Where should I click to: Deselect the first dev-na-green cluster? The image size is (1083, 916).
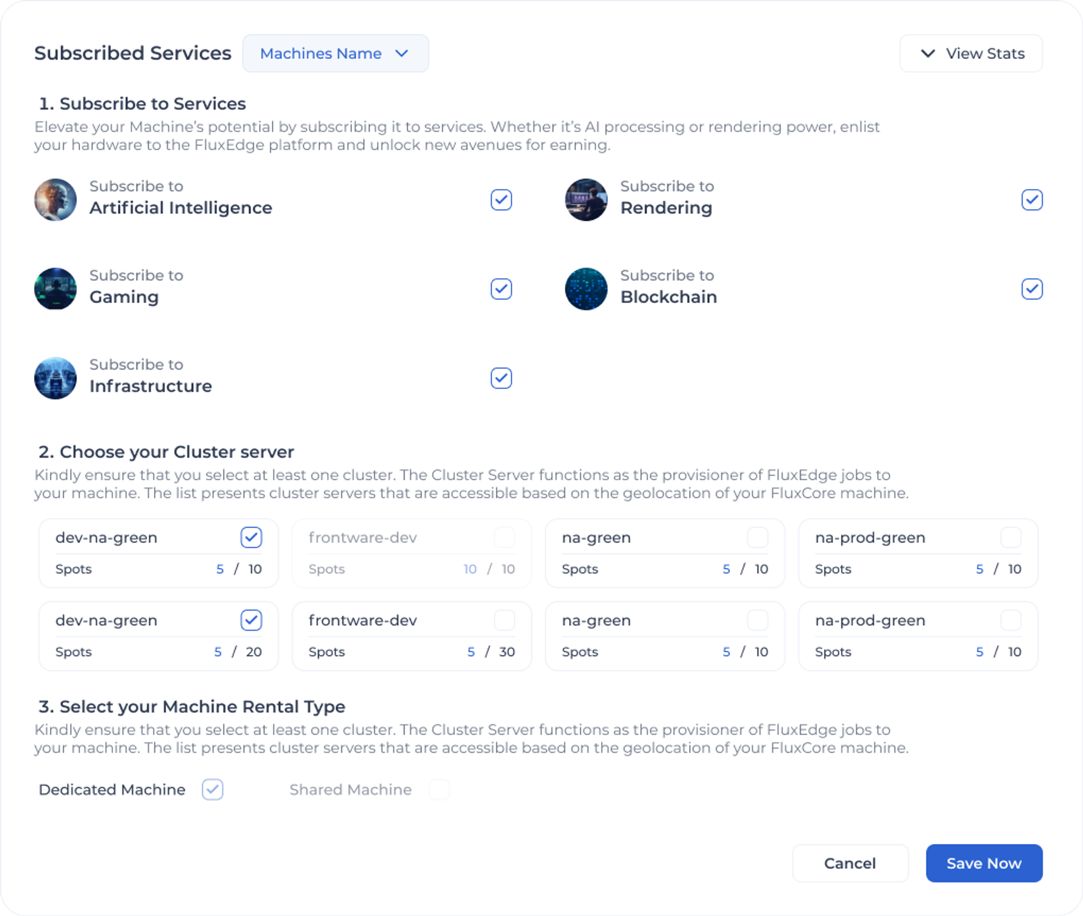click(251, 538)
